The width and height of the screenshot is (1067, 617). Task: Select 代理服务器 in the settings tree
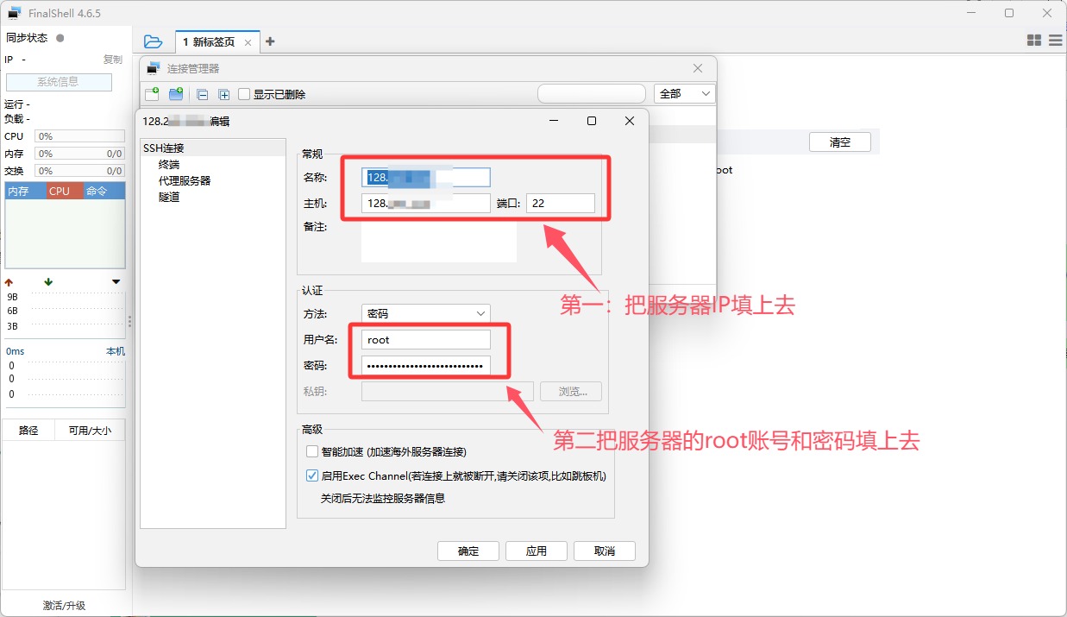coord(185,180)
